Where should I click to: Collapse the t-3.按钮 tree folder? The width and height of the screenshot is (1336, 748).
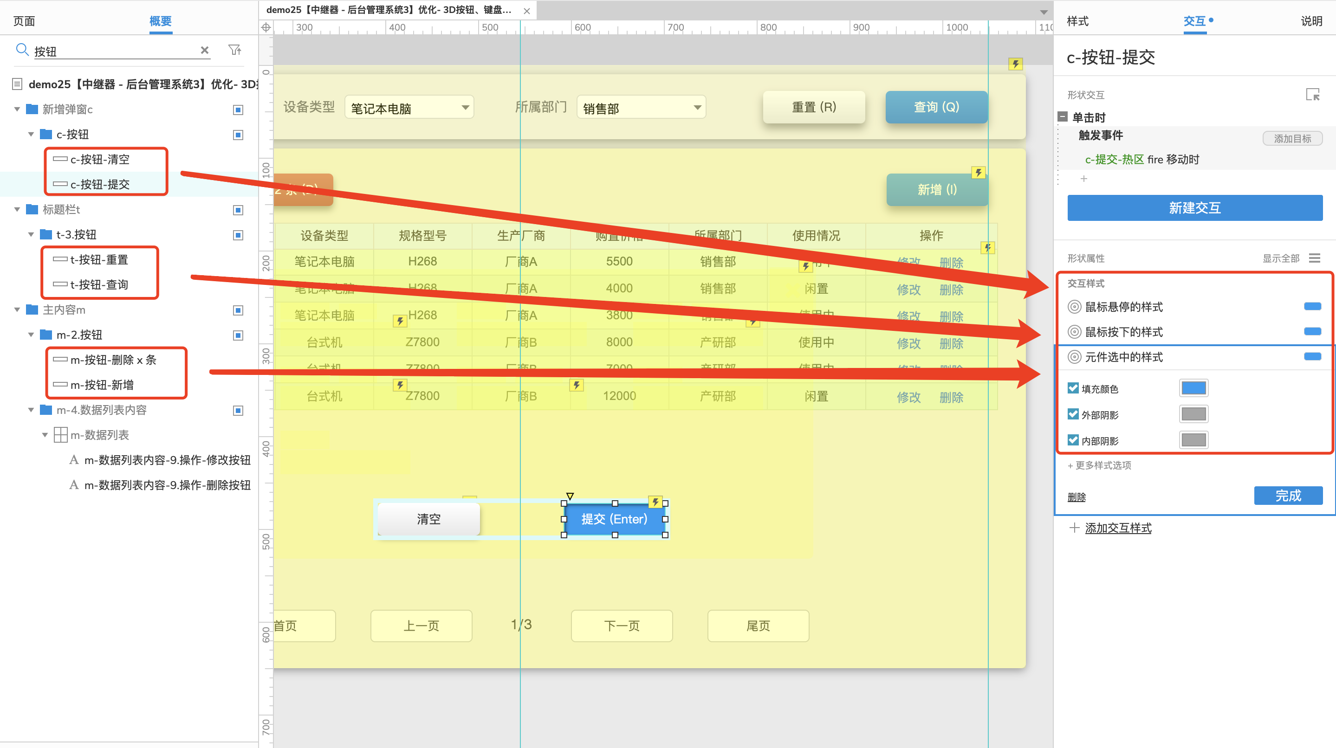[31, 235]
